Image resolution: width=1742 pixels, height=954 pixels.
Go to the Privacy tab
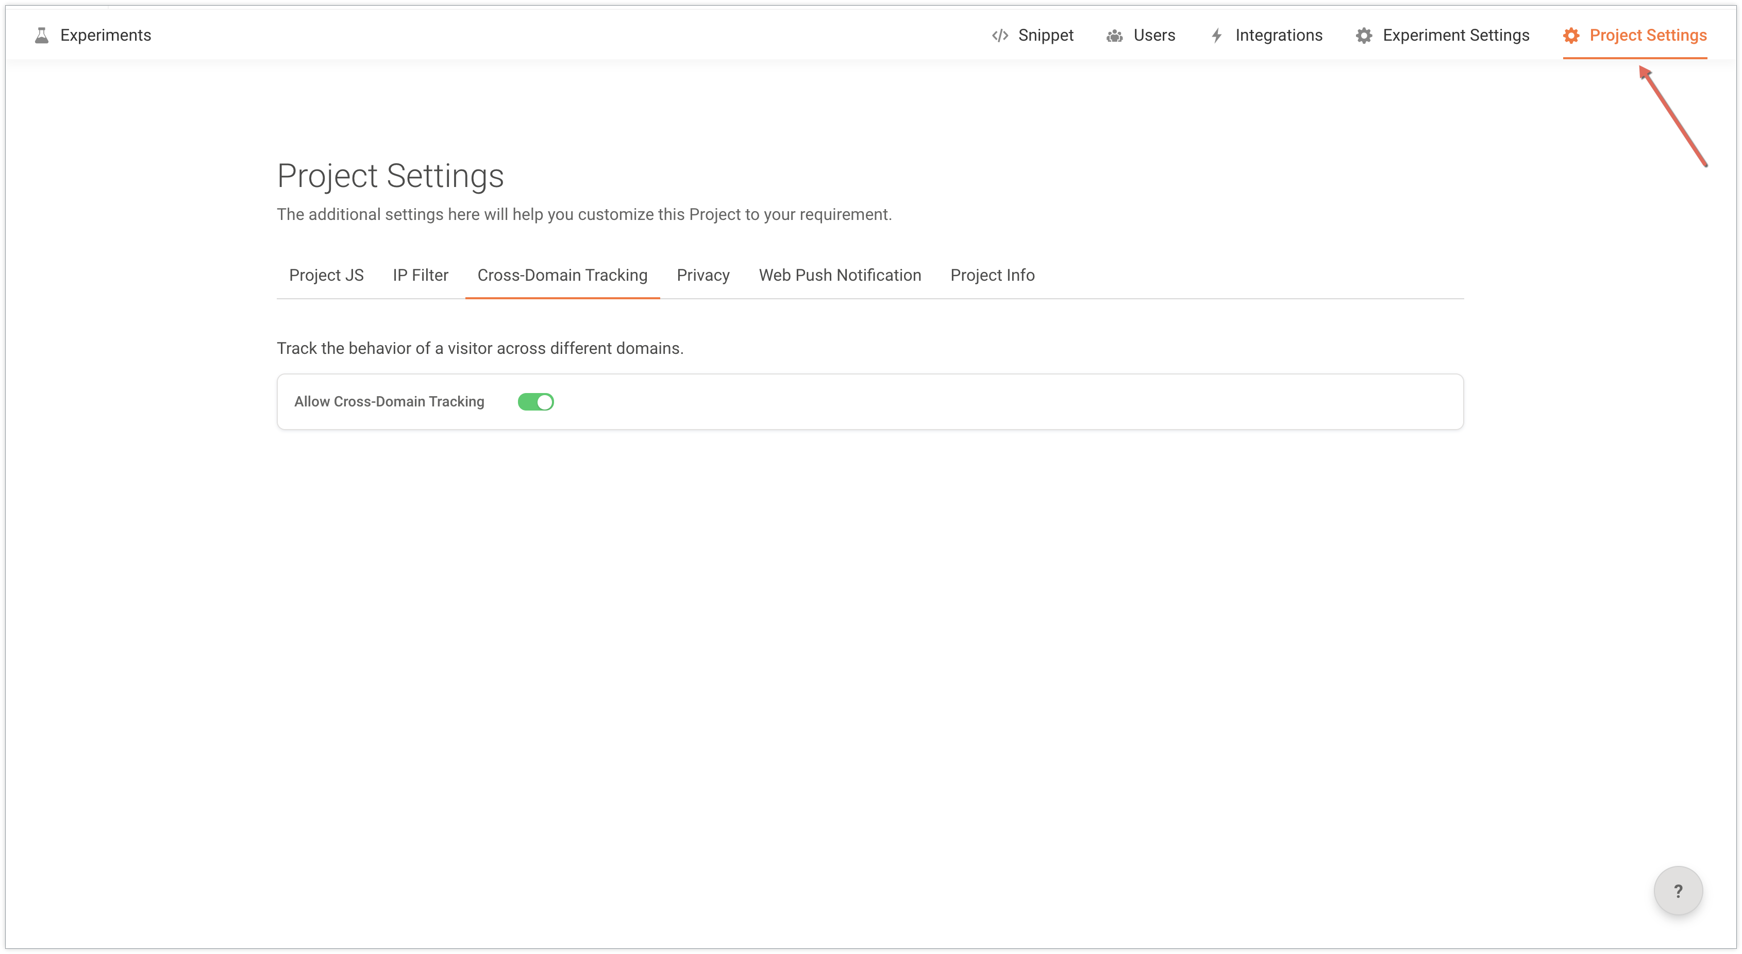tap(702, 275)
